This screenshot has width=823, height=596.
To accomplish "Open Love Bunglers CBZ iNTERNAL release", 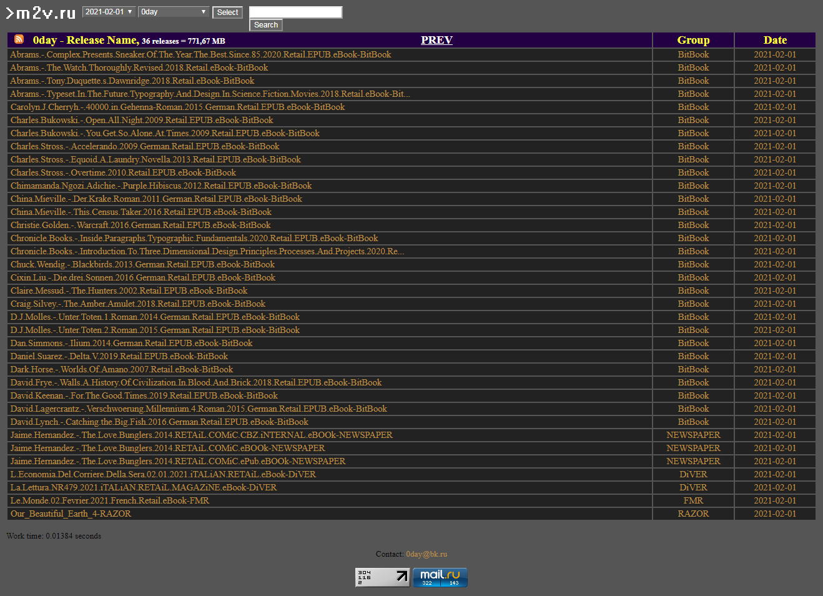I will click(x=202, y=435).
